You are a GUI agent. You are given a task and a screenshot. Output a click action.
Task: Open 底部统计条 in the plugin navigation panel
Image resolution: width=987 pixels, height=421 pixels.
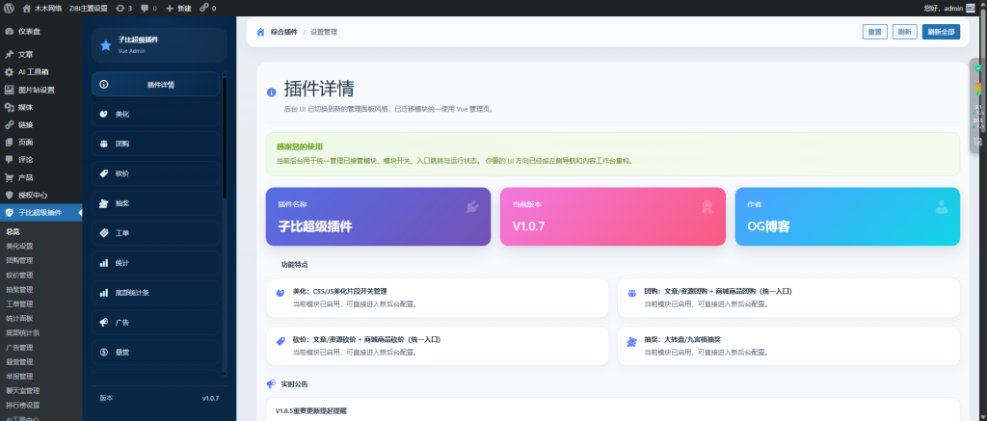[156, 293]
